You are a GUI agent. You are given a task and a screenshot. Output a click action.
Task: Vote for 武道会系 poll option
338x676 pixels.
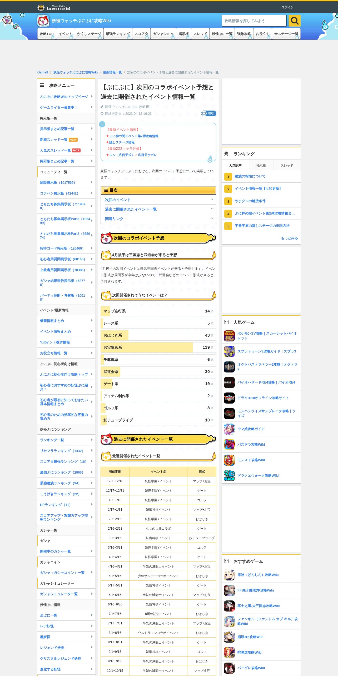[158, 372]
